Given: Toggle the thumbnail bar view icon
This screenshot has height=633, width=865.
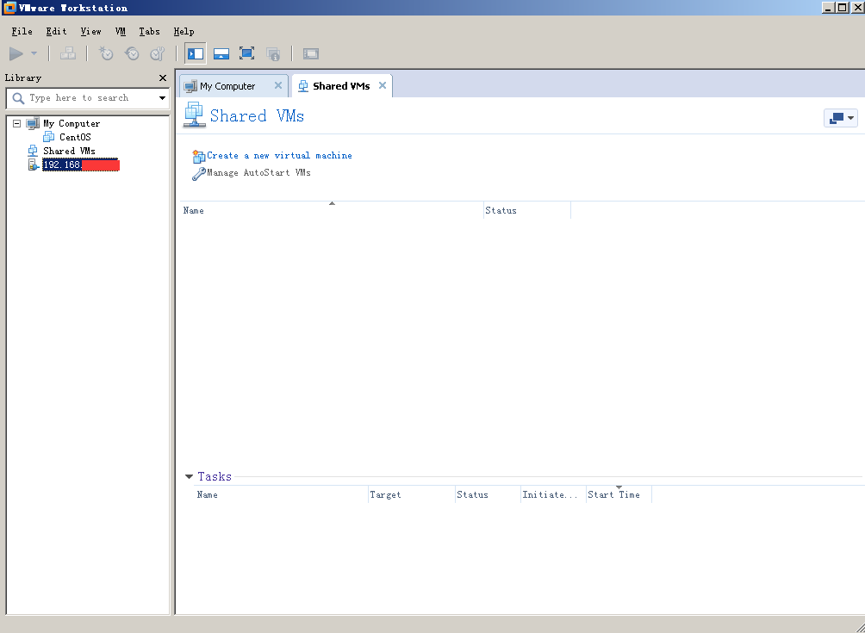Looking at the screenshot, I should [221, 53].
